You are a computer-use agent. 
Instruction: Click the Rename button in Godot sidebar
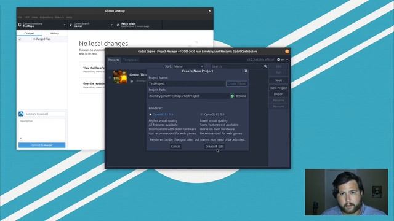(278, 100)
